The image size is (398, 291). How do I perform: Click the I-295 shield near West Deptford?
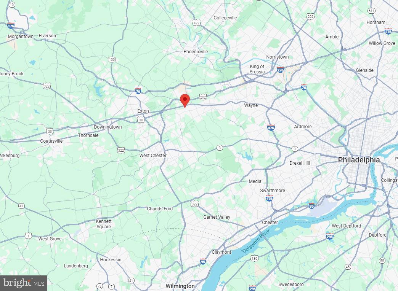pos(329,236)
